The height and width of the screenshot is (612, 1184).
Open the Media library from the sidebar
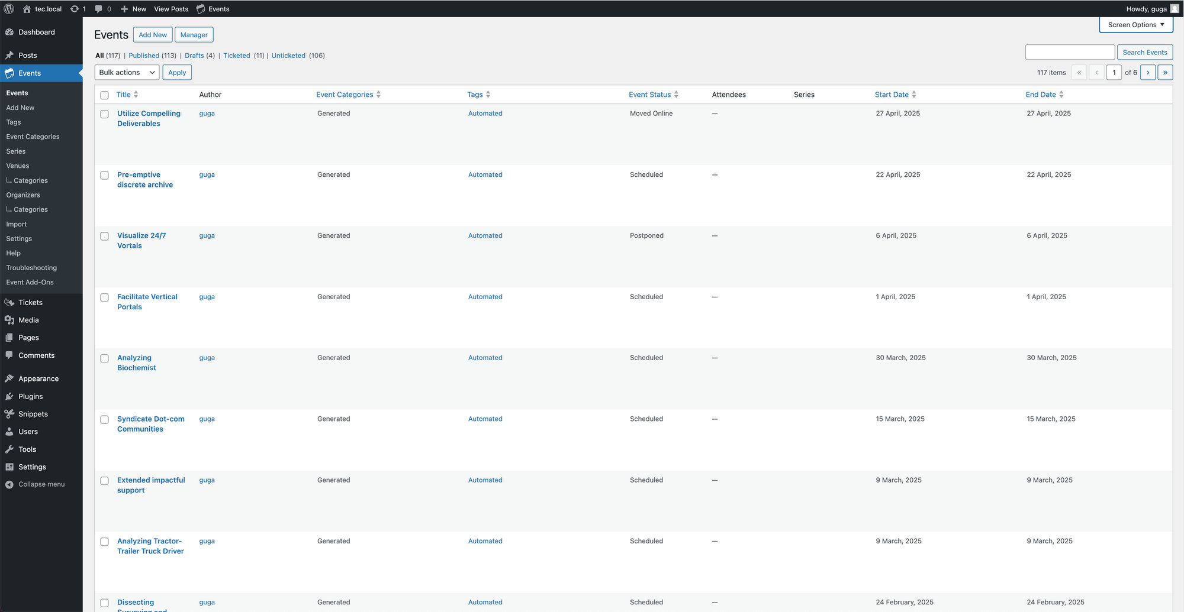[28, 319]
